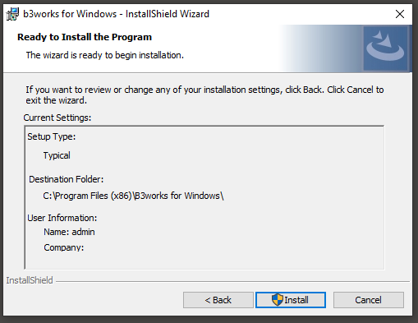Image resolution: width=418 pixels, height=323 pixels.
Task: Select the Typical setup type text
Action: tap(57, 155)
